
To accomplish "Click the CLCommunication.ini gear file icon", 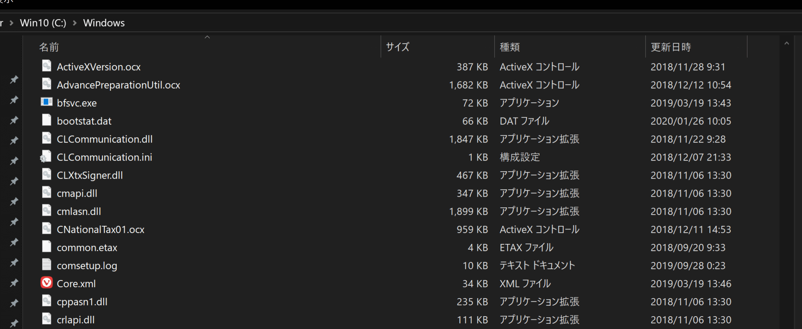I will point(46,156).
